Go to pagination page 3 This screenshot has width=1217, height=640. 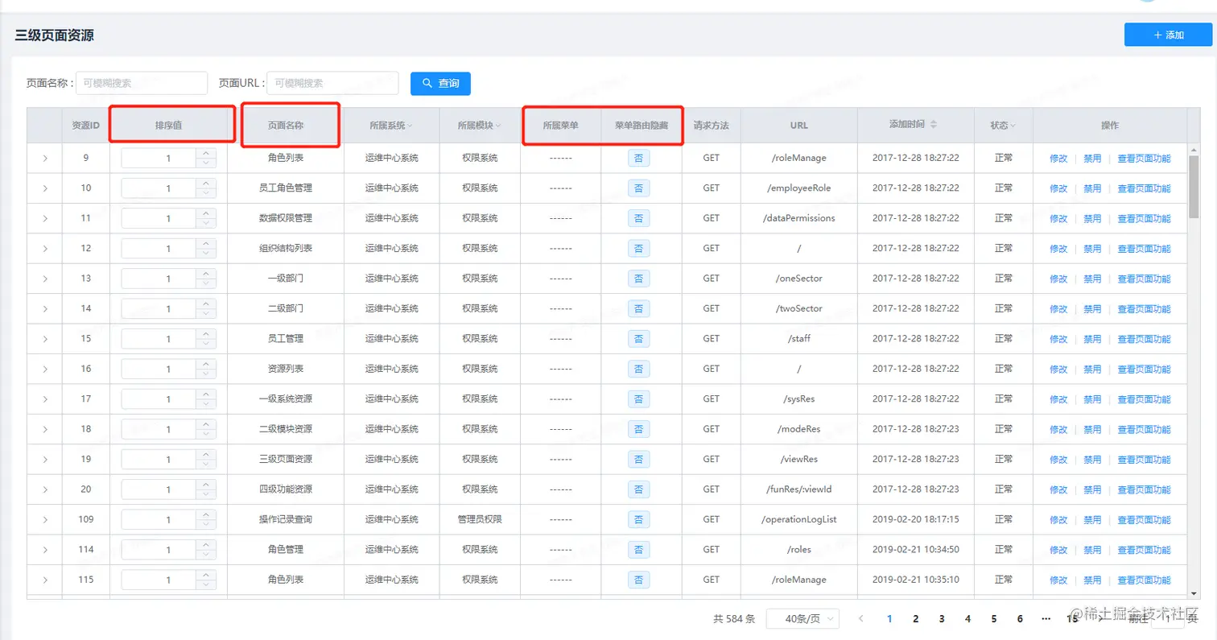pyautogui.click(x=942, y=619)
